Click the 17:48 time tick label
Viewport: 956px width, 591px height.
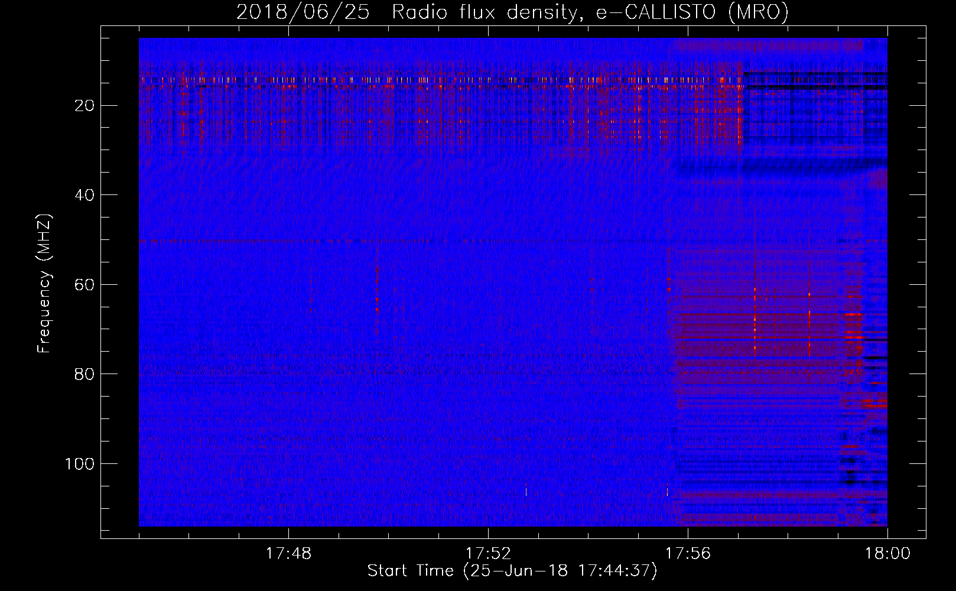click(x=288, y=554)
